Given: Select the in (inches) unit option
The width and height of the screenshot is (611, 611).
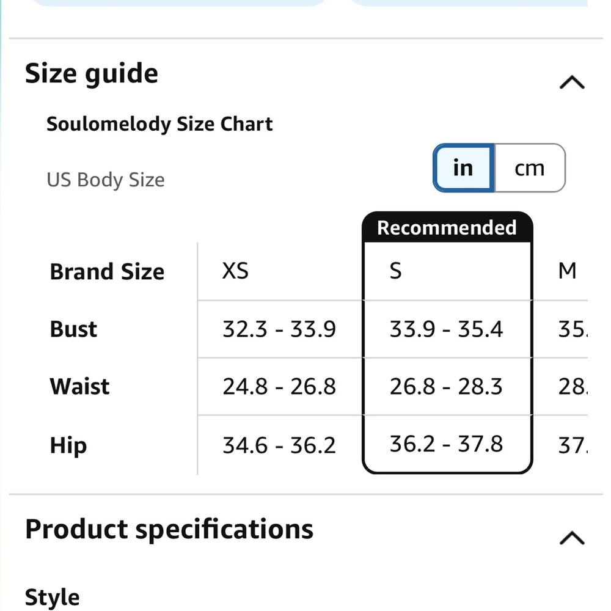Looking at the screenshot, I should [x=463, y=168].
